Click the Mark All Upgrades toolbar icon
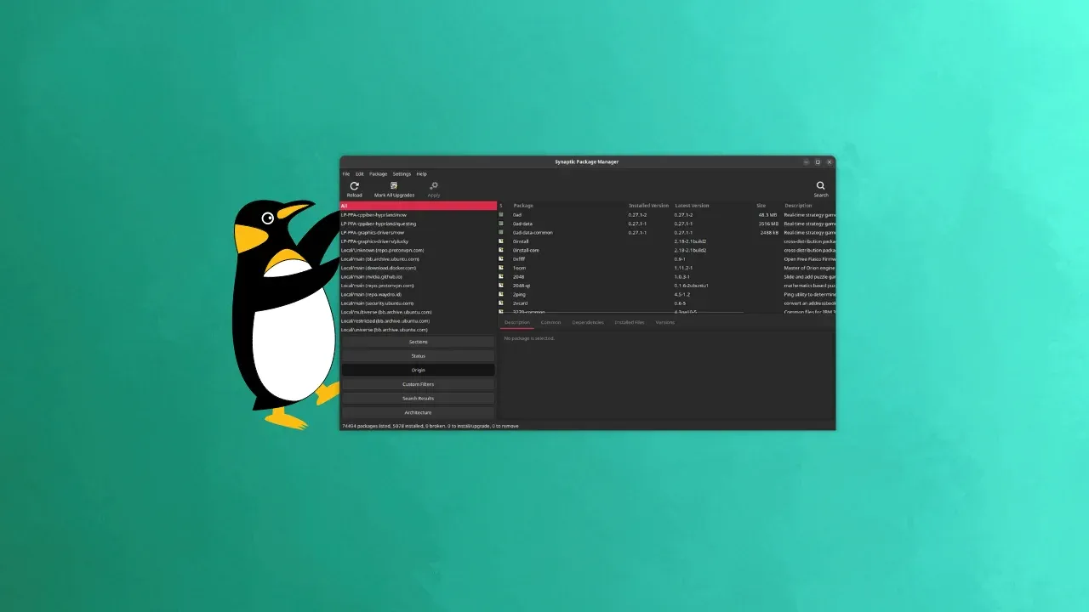 click(x=393, y=188)
